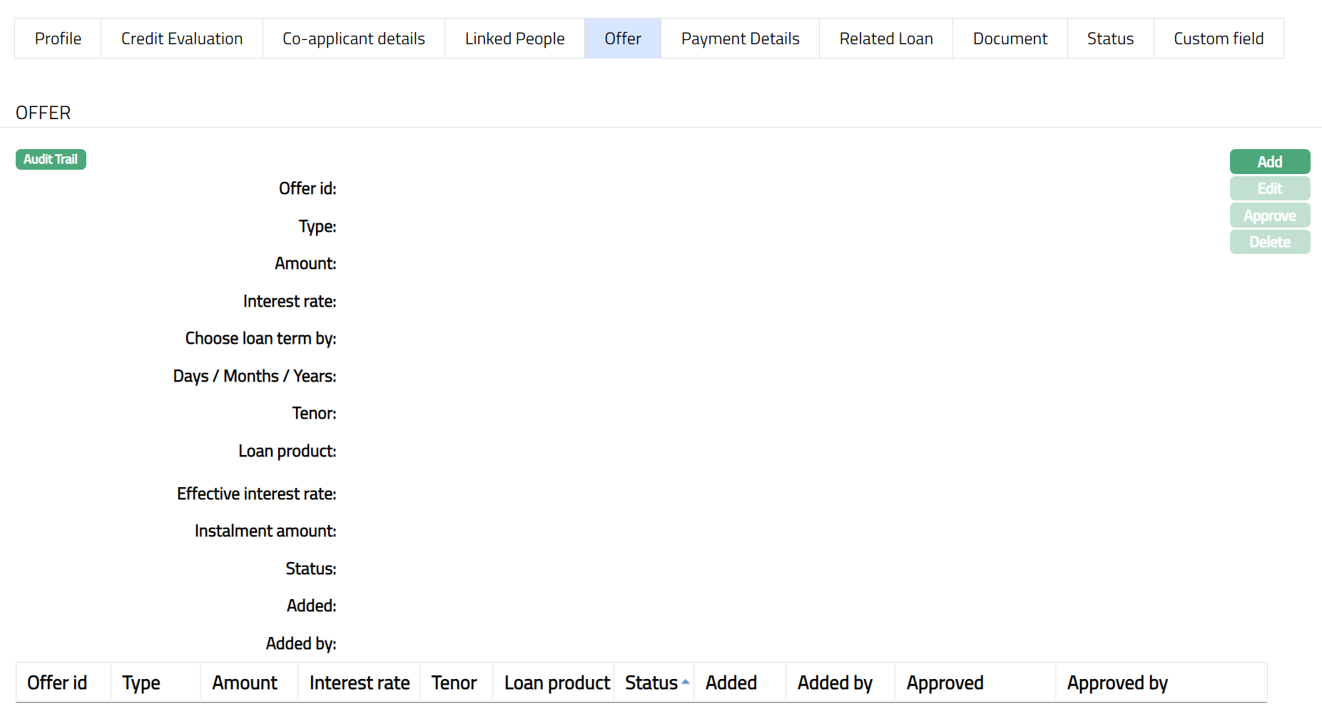Sort table by Status column arrow
Viewport: 1322px width, 714px height.
685,683
